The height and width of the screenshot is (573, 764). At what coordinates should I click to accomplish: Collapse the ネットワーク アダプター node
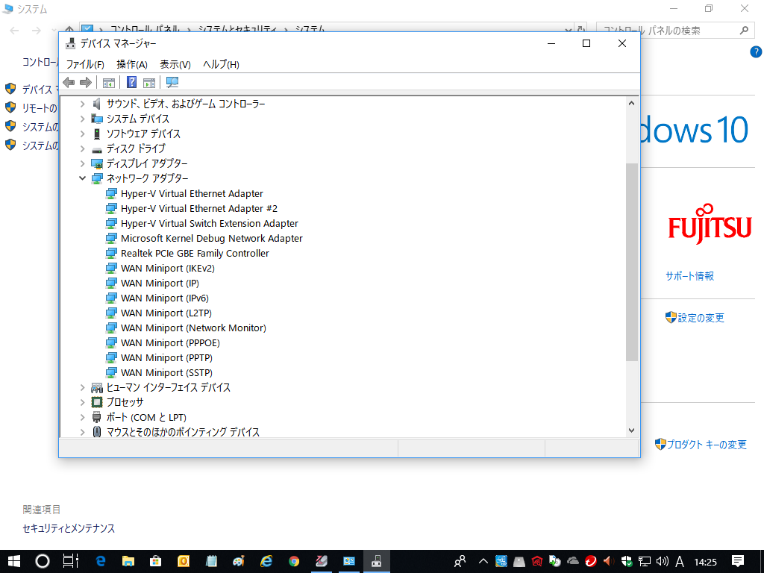(82, 178)
